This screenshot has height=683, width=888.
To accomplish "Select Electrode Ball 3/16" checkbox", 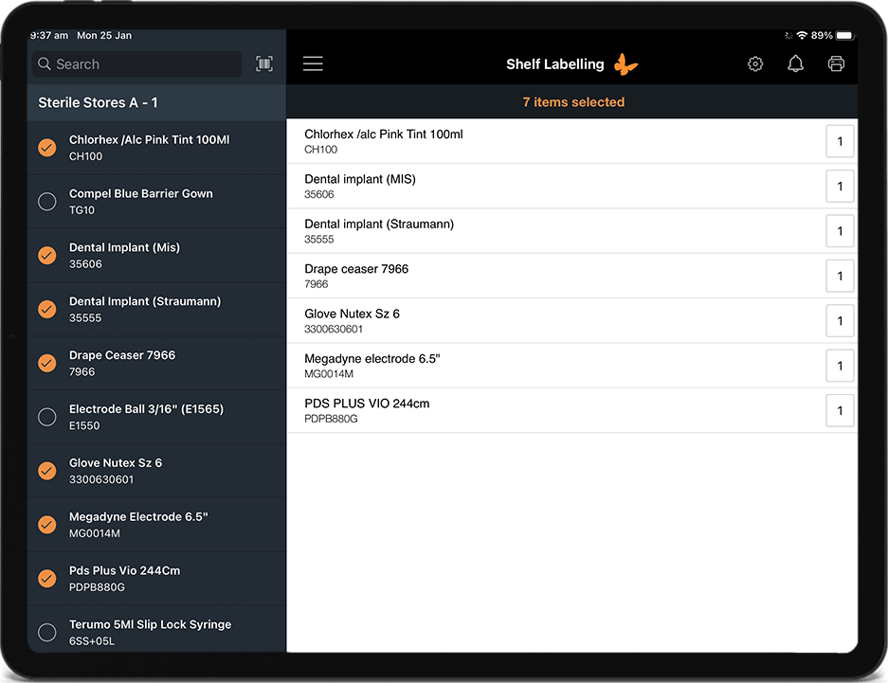I will tap(46, 417).
